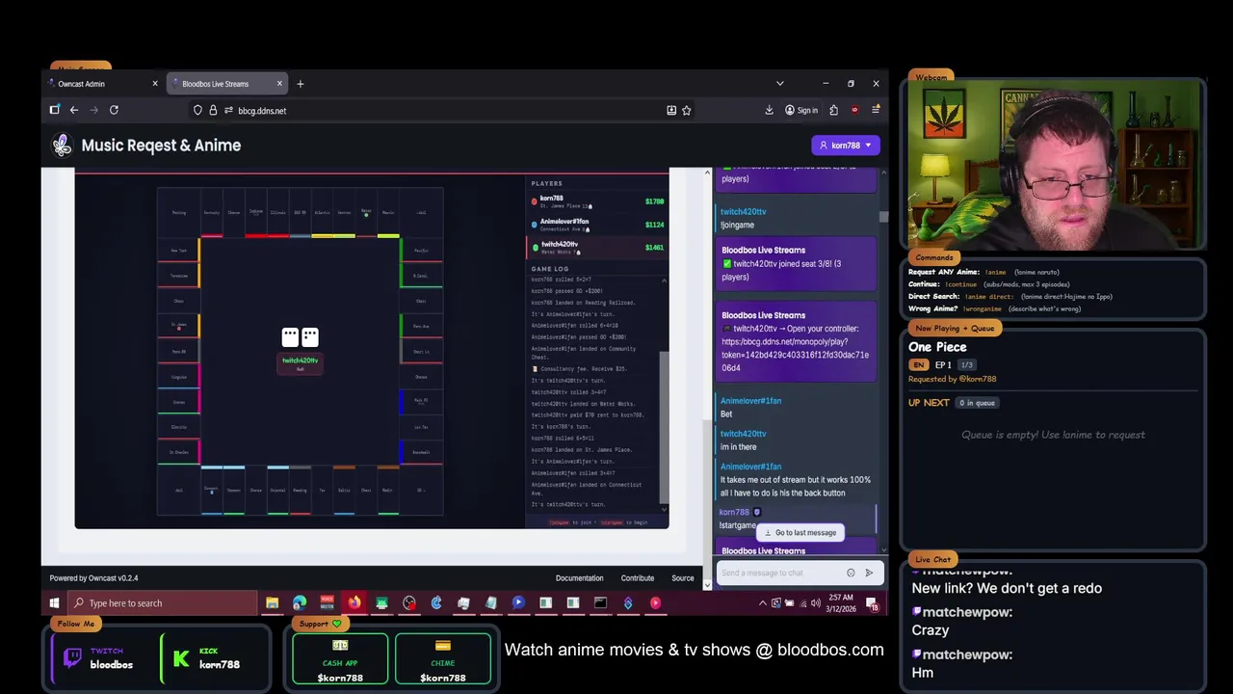
Task: Open the browser extensions menu
Action: coord(833,111)
